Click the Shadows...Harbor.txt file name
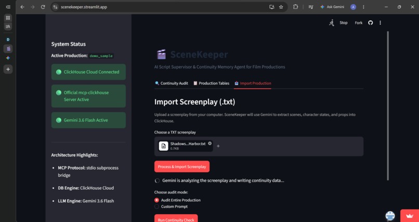Viewport: 419px width, 222px height. click(x=188, y=143)
